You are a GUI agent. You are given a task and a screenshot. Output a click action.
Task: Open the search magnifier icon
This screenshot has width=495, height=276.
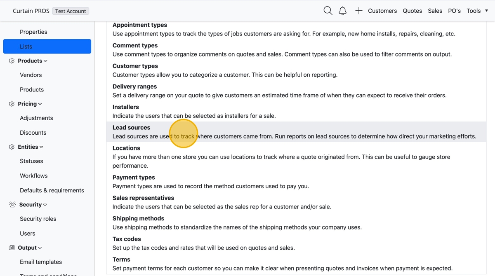[328, 11]
